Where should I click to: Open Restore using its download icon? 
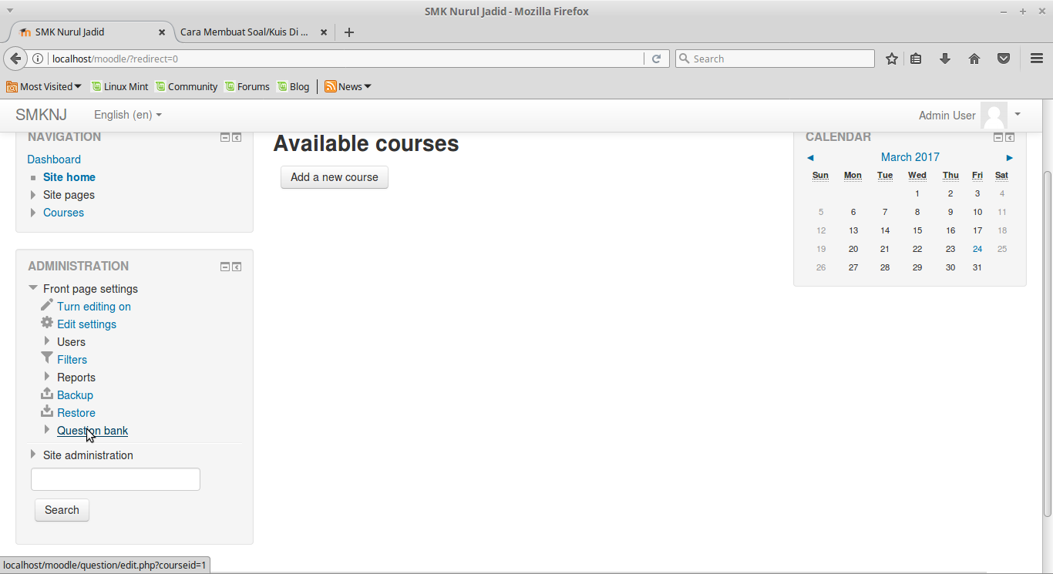click(x=47, y=412)
